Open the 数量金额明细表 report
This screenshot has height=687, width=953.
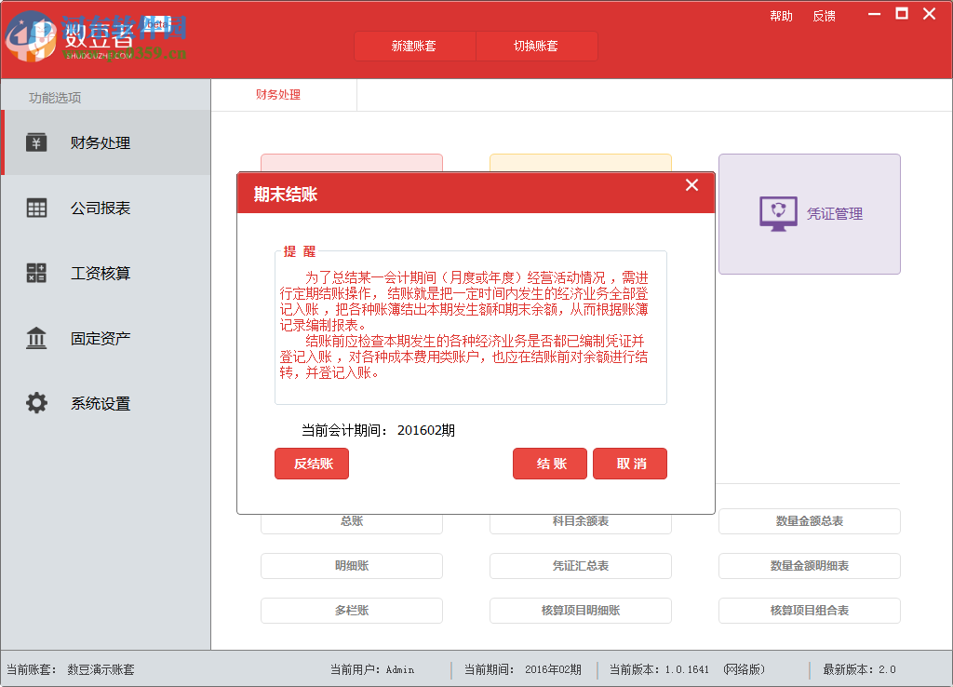(x=809, y=566)
